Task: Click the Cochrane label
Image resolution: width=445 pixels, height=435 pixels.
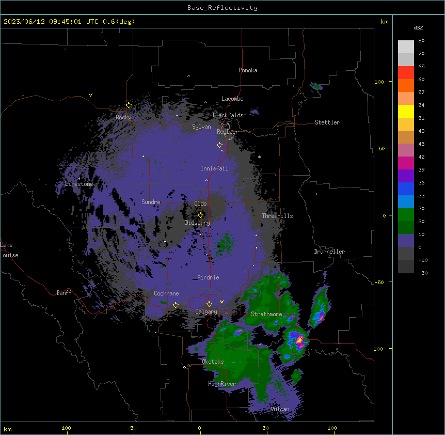Action: click(x=166, y=293)
